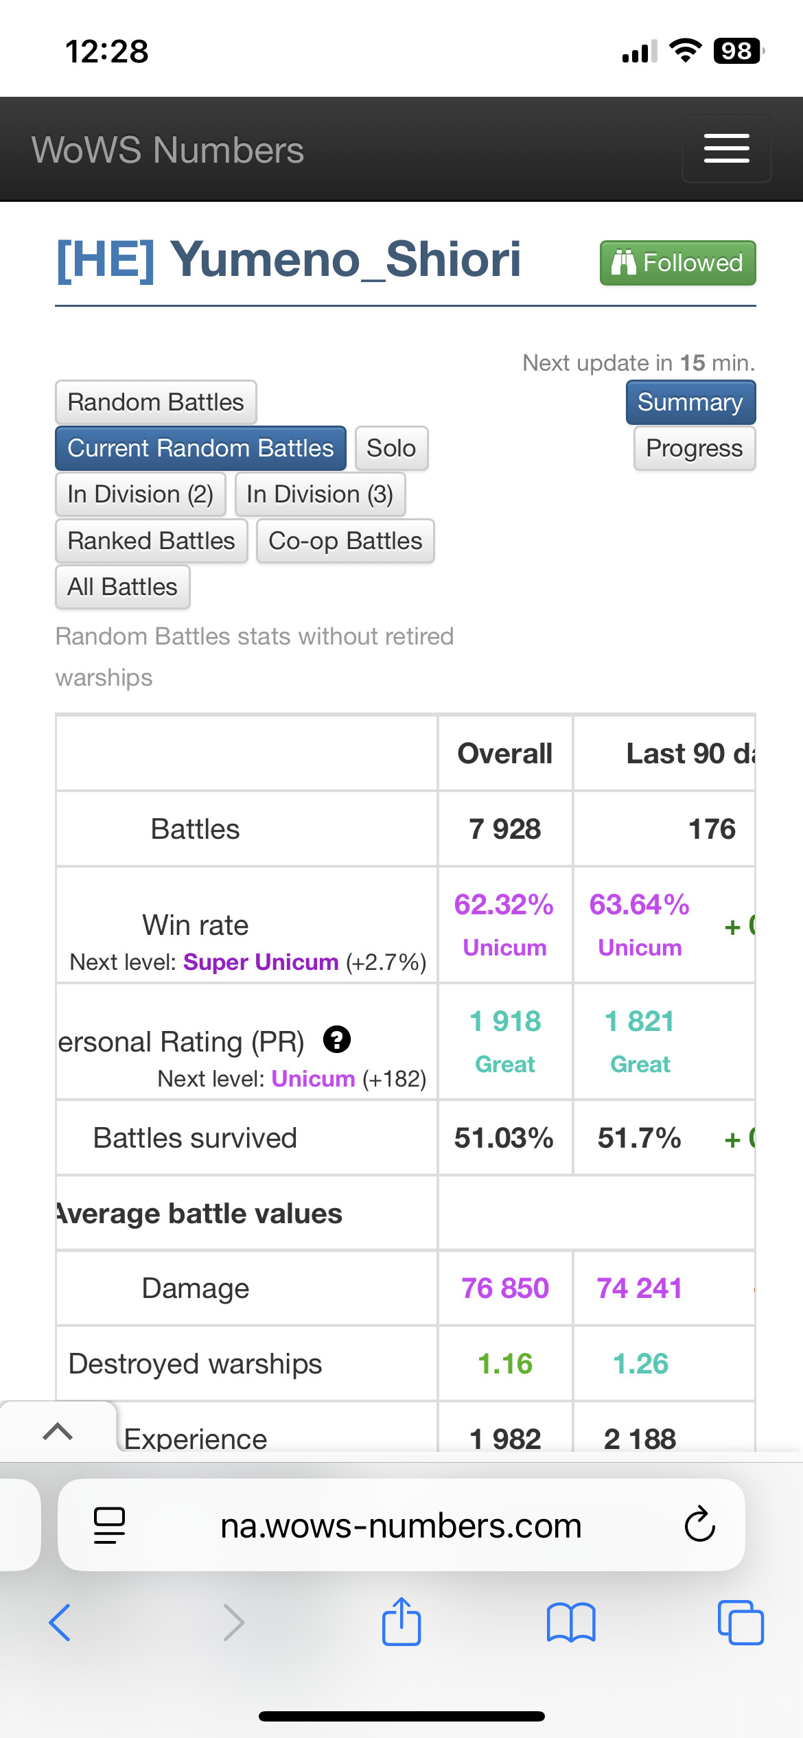Tap the na.wows-numbers.com address field
803x1738 pixels.
point(401,1525)
